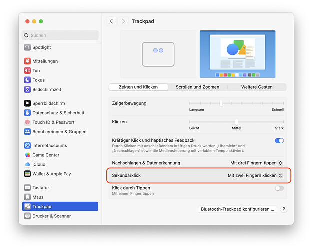
Task: Open Touch ID & Passwort settings
Action: (x=53, y=122)
